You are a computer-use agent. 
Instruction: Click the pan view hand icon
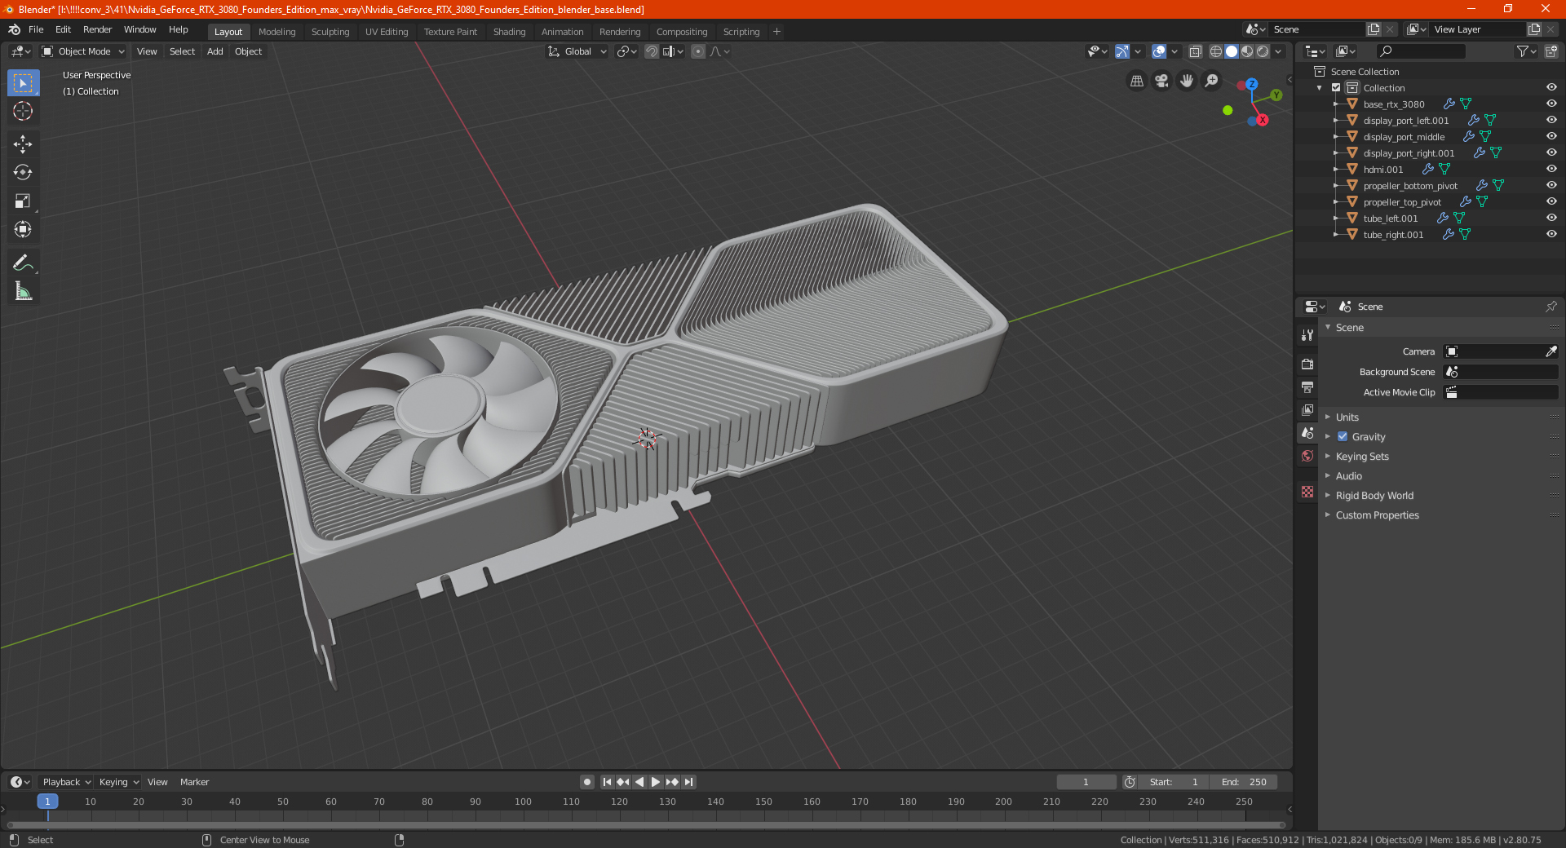coord(1187,81)
